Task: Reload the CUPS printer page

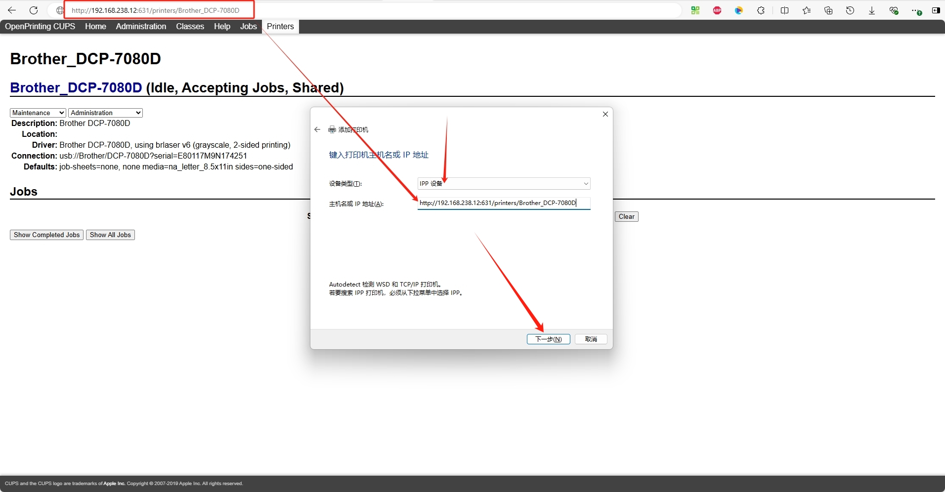Action: tap(34, 10)
